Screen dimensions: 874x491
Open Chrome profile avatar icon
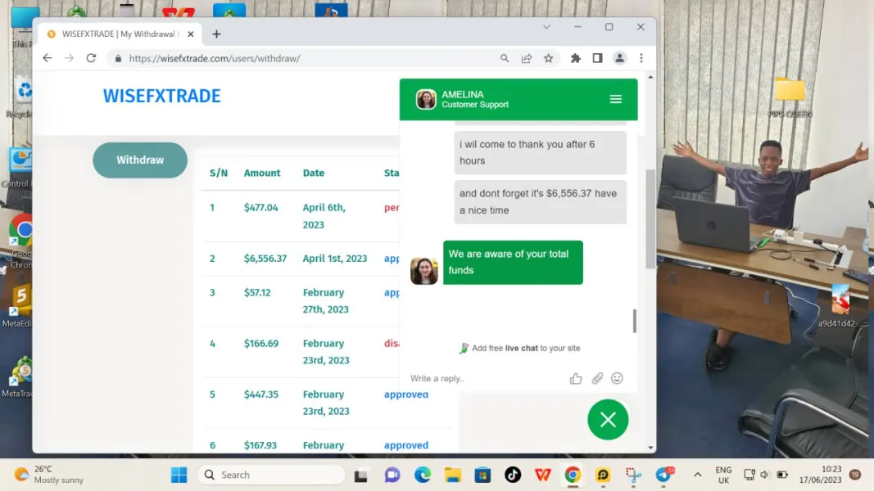pyautogui.click(x=619, y=58)
